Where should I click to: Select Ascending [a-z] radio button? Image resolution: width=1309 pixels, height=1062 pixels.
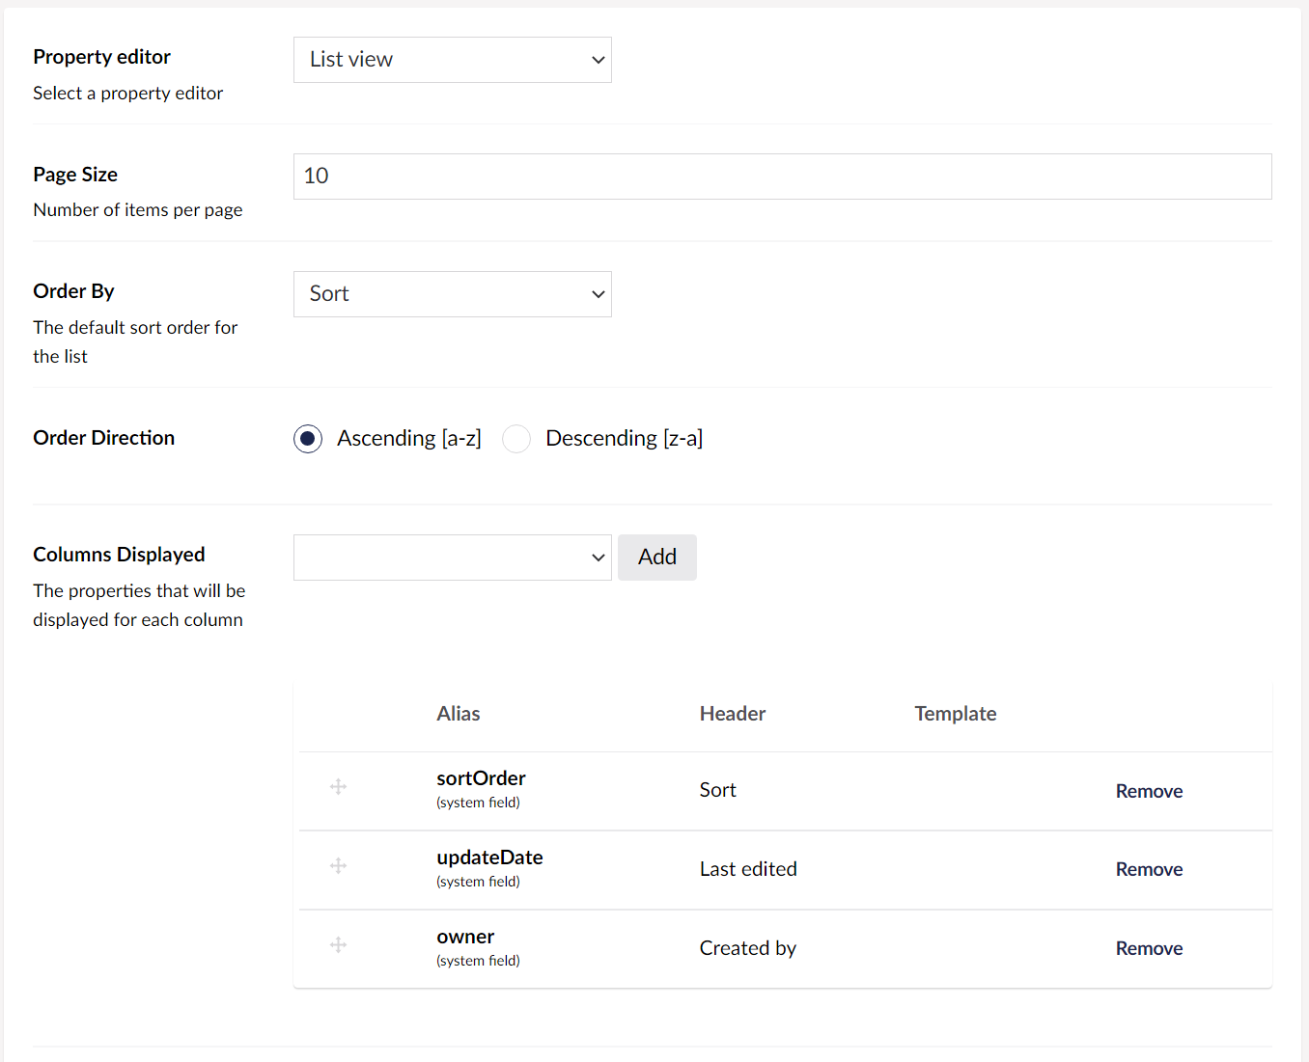pyautogui.click(x=308, y=439)
